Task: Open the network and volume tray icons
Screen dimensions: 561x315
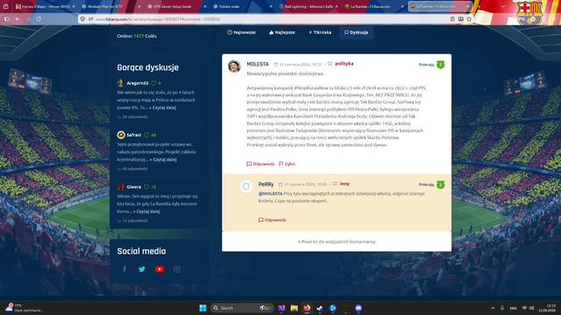Action: [528, 308]
